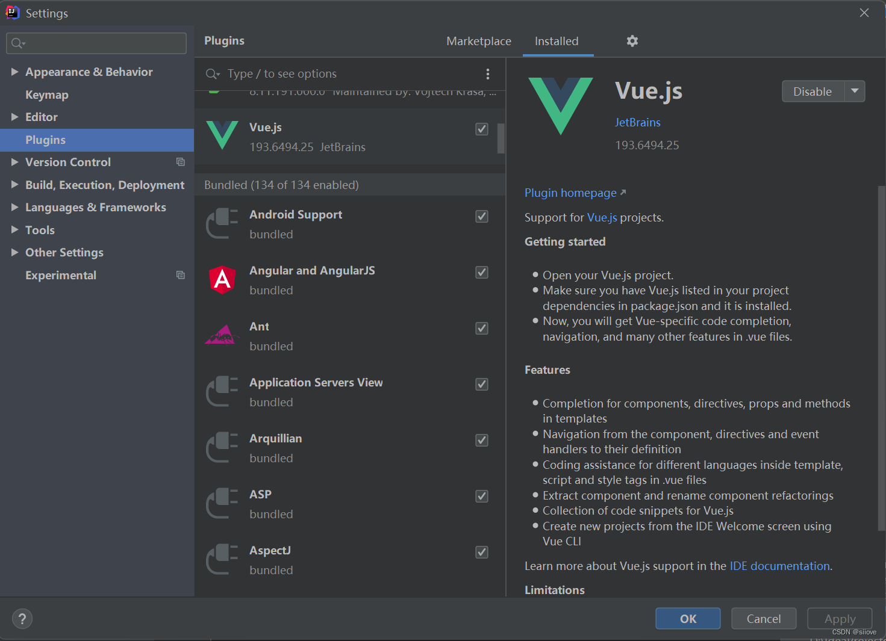This screenshot has height=641, width=886.
Task: Expand the Appearance & Behavior section
Action: pyautogui.click(x=14, y=72)
